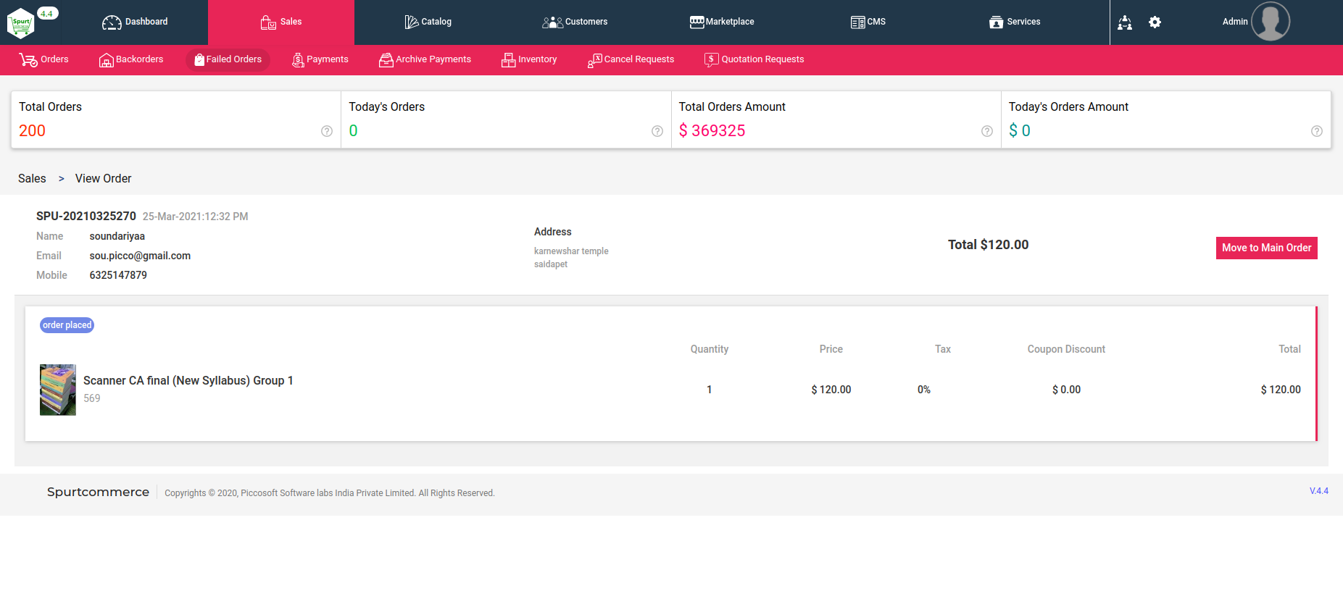
Task: Click the Spurtcommerce footer logo text
Action: click(x=98, y=492)
